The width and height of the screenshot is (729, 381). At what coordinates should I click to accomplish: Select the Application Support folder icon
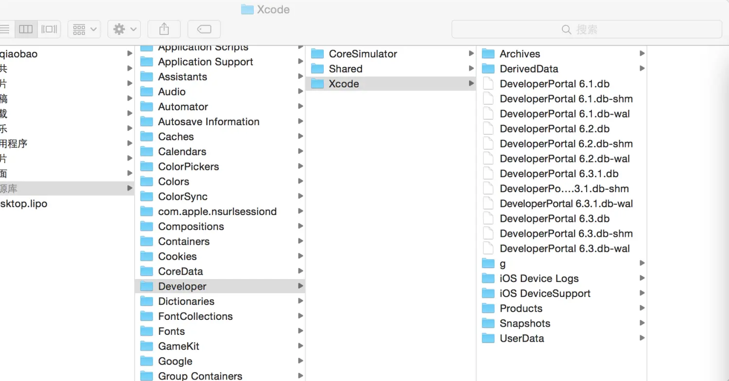pos(147,62)
